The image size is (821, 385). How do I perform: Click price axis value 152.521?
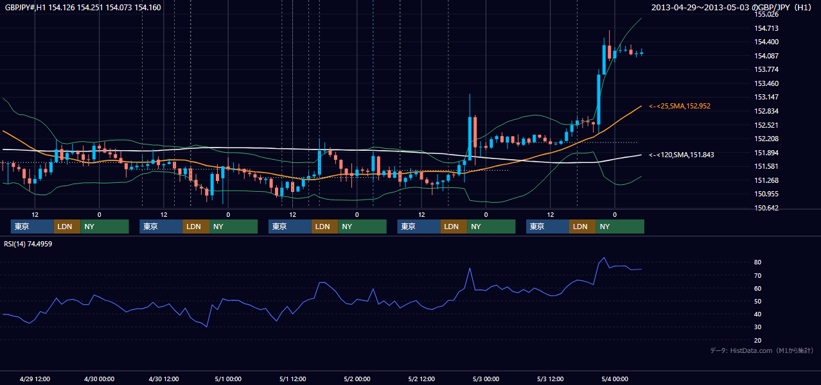click(x=766, y=125)
